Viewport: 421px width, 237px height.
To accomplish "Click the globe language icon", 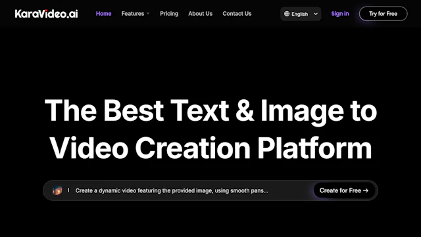I will point(287,14).
